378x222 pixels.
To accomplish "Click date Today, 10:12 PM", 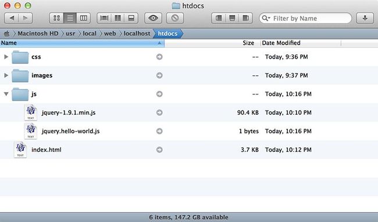I will [288, 150].
